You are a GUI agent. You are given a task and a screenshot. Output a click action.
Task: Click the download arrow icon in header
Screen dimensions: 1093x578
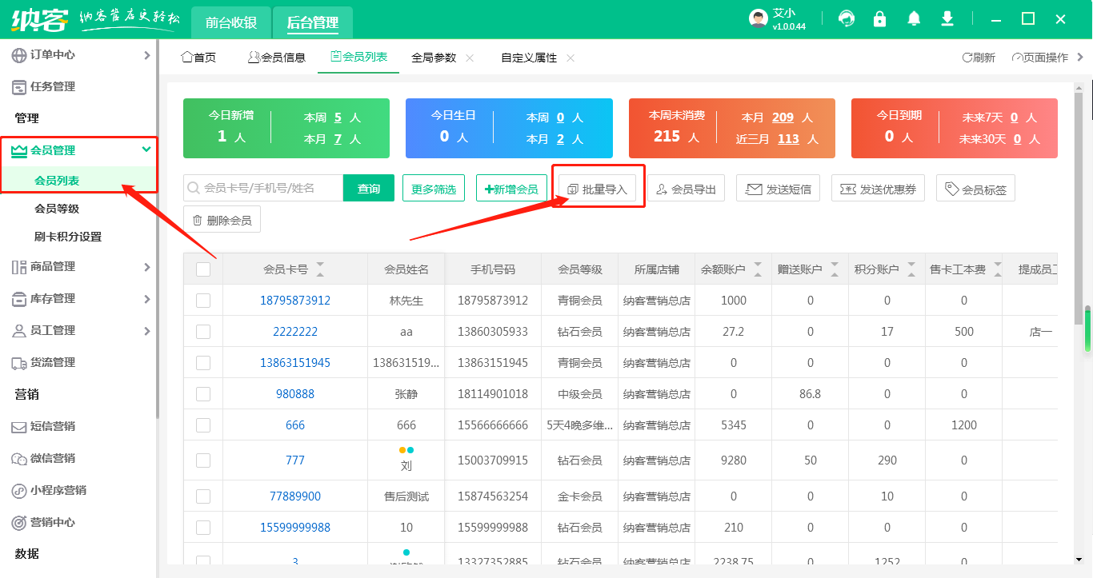click(947, 18)
